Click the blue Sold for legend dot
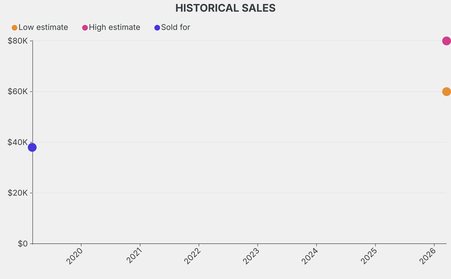This screenshot has width=451, height=279. click(x=157, y=28)
